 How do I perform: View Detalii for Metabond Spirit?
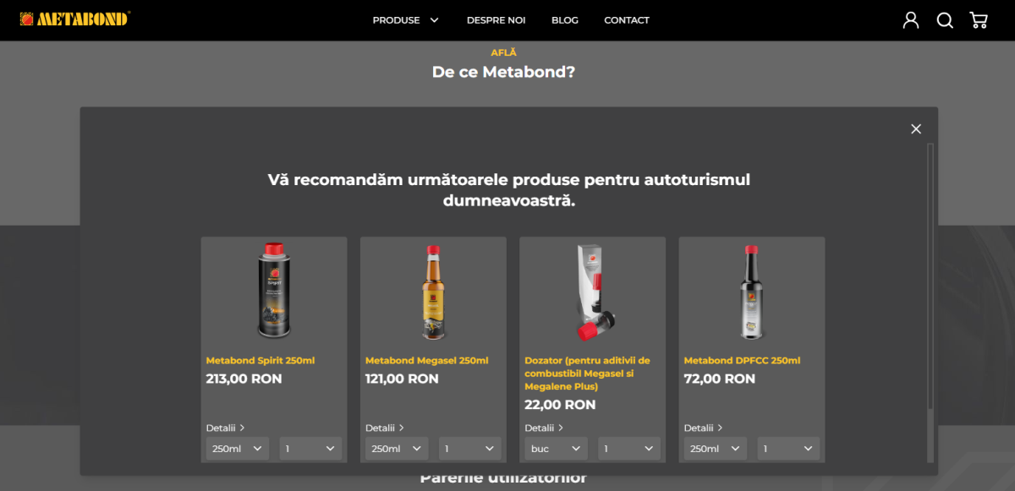[x=225, y=428]
